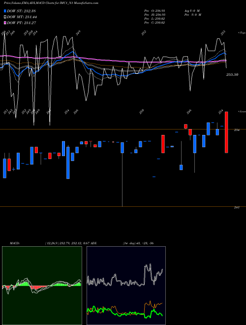246x325 pixels.
Task: Click the 'Pre H: 256.95' value
Action: pos(154,15)
